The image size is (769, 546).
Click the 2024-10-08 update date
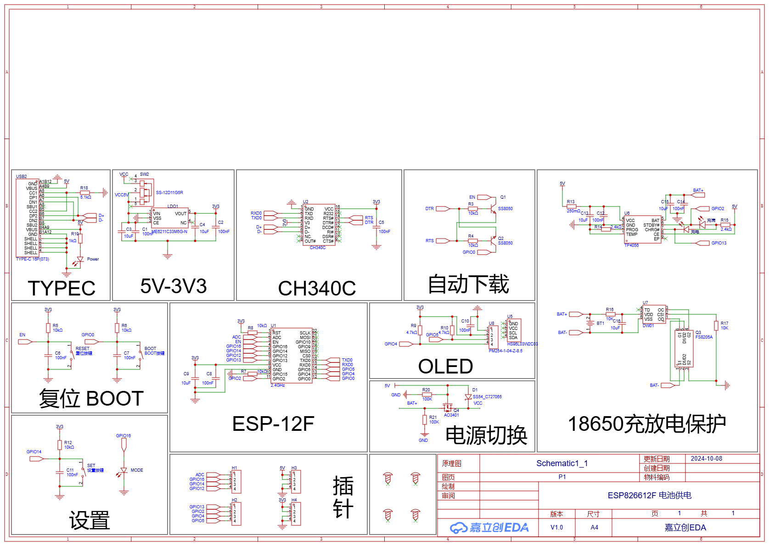point(707,459)
